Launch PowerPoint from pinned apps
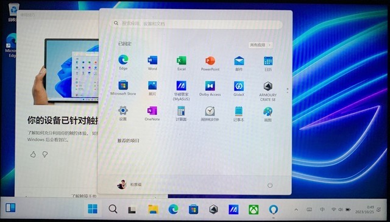 [x=210, y=63]
